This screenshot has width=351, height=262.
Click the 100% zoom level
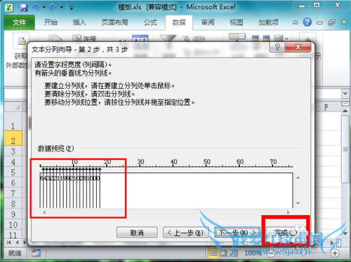253,253
